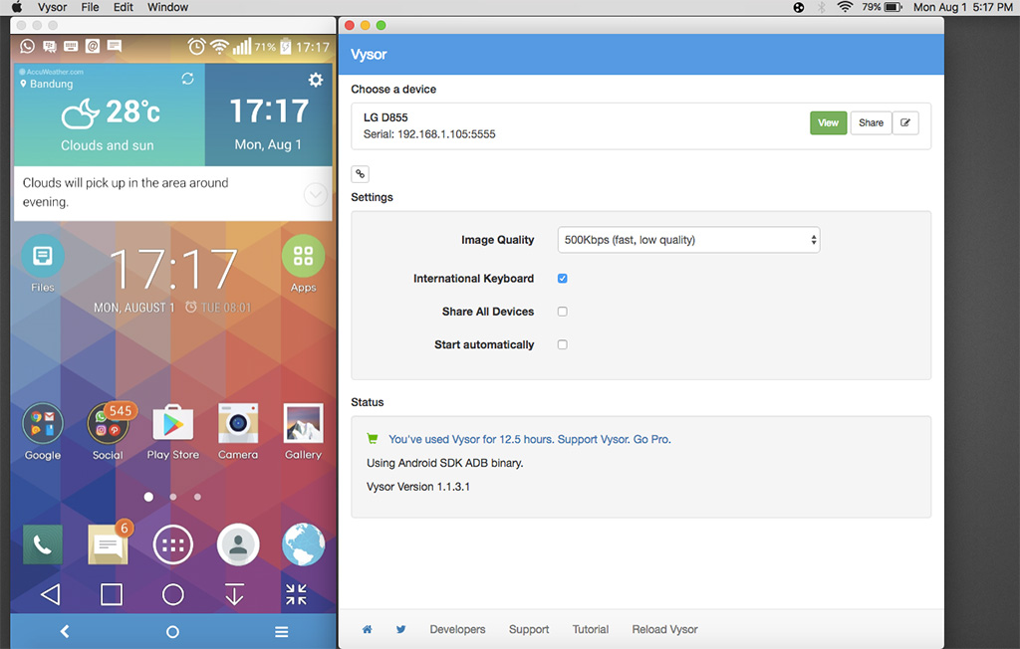This screenshot has width=1020, height=649.
Task: Click Vysor menu lines on blue bar
Action: tap(281, 631)
